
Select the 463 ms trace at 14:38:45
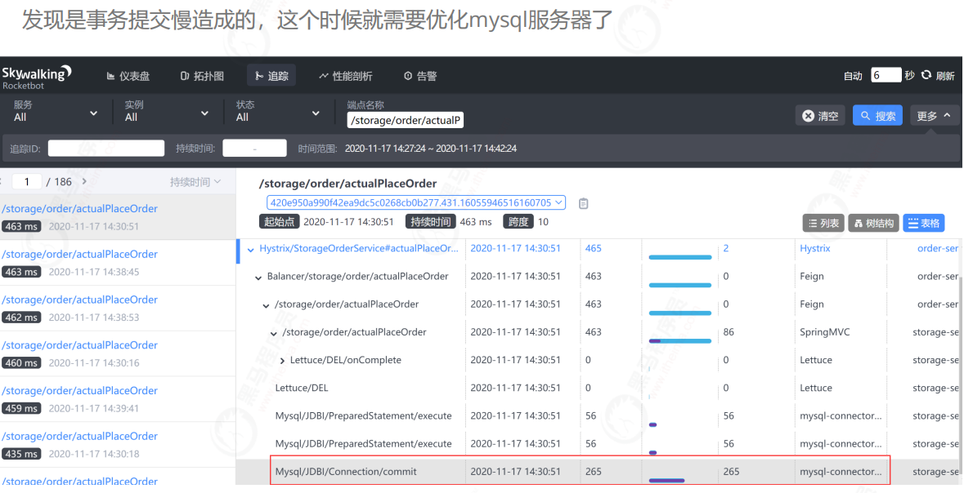coord(118,262)
